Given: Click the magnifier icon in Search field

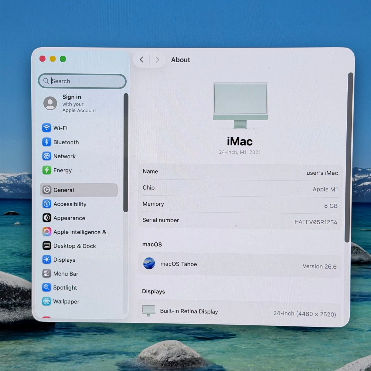Looking at the screenshot, I should [46, 81].
